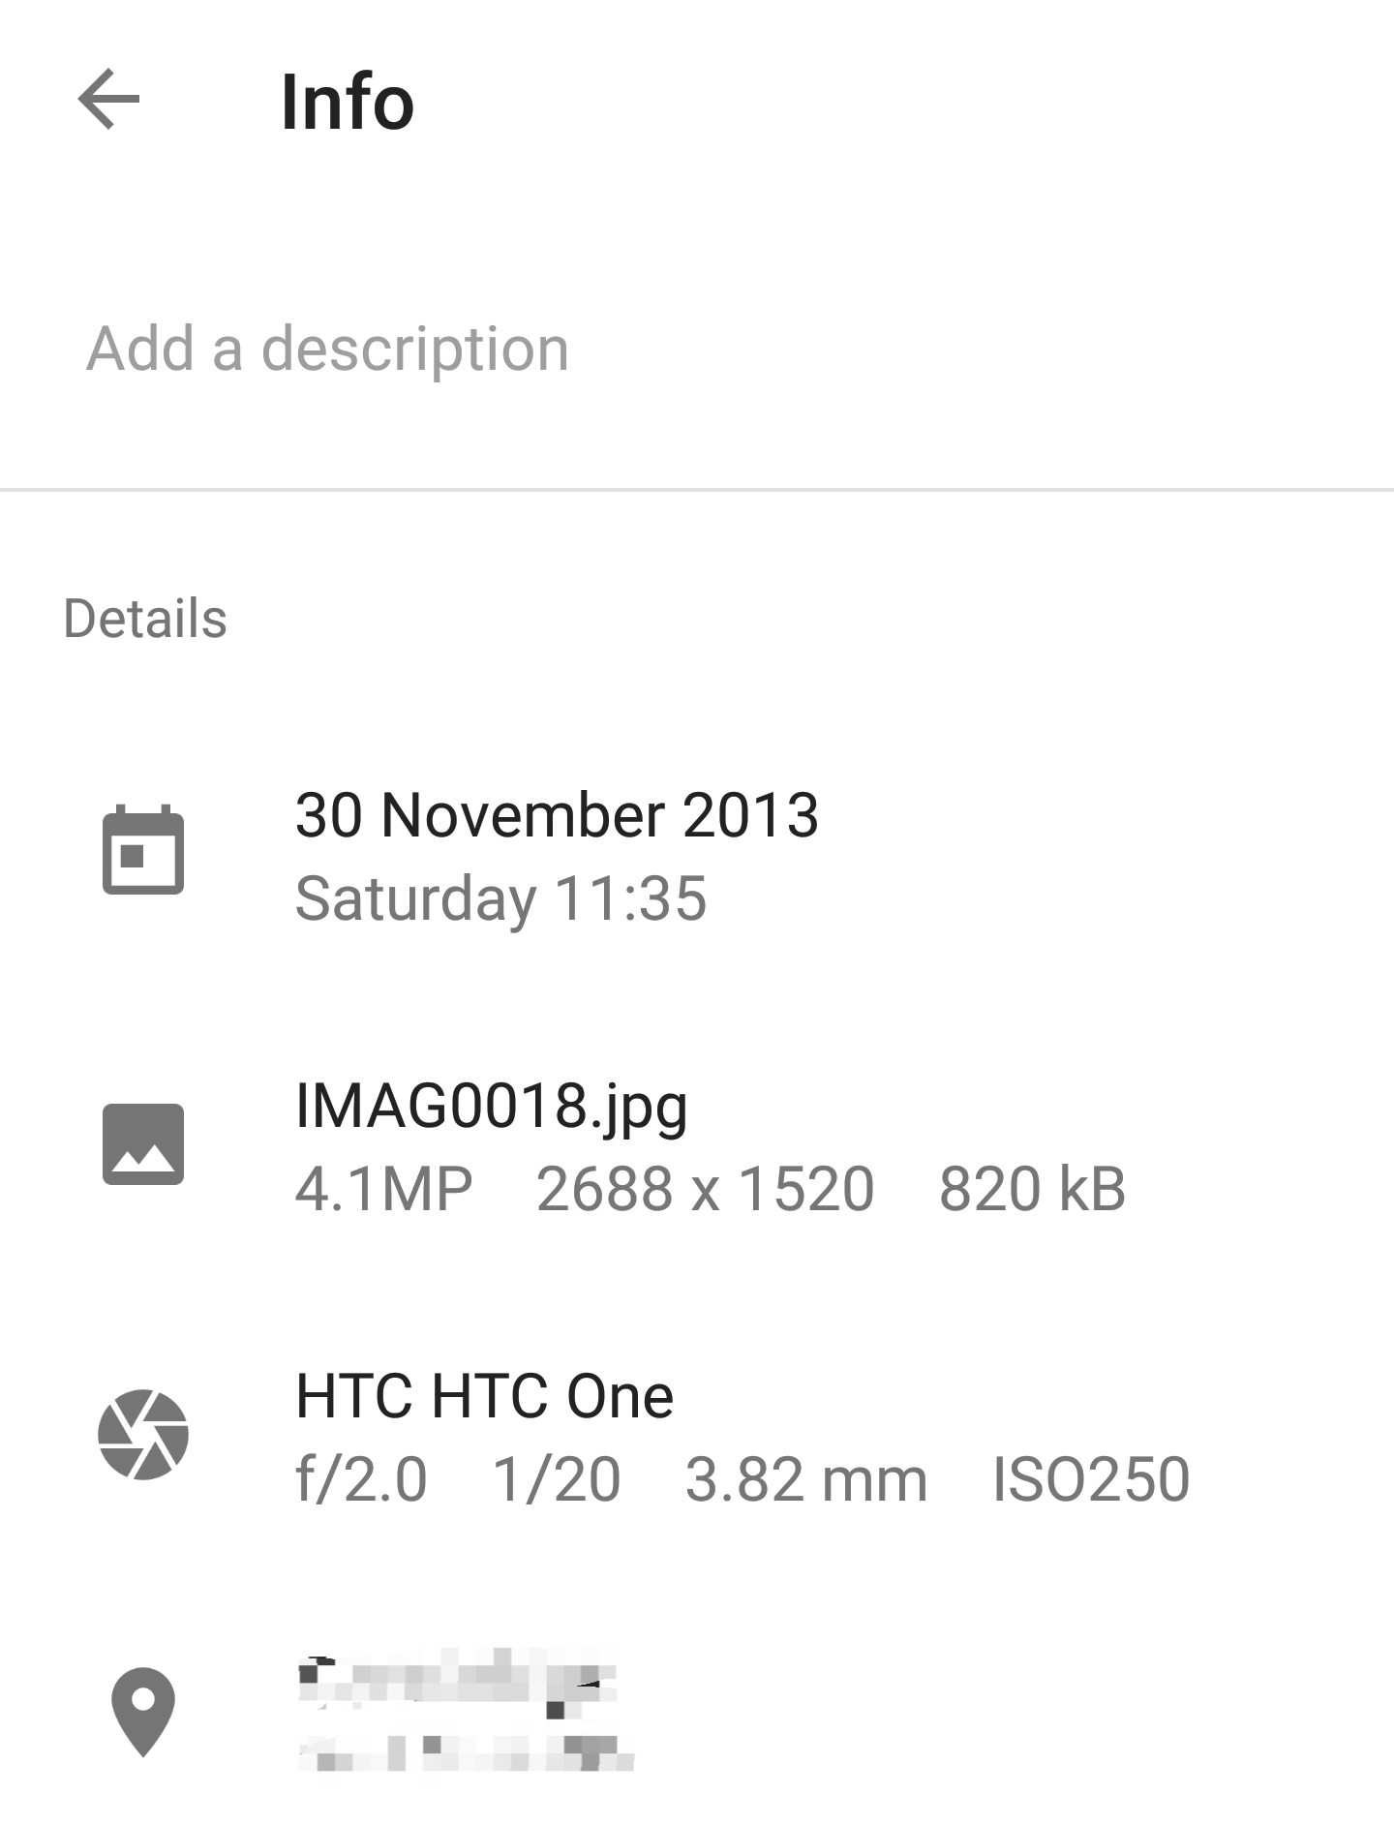Tap the camera shutter aperture icon
Screen dimensions: 1394x1824
coord(143,1435)
